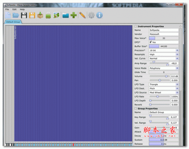Viewport: 189px width, 149px height.
Task: Open the Resample High dropdown
Action: [x=164, y=54]
